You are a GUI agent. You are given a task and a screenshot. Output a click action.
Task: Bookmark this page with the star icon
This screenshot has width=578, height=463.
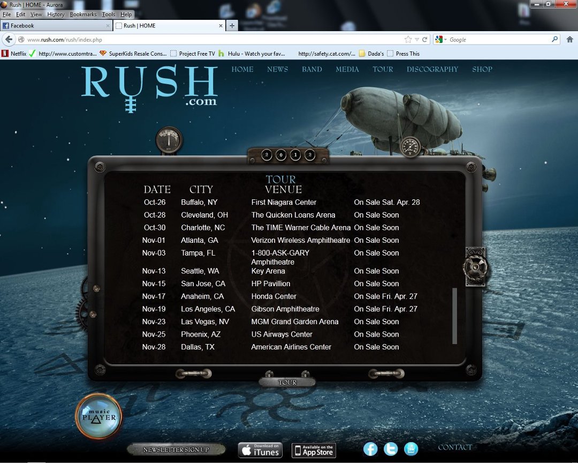pyautogui.click(x=408, y=40)
